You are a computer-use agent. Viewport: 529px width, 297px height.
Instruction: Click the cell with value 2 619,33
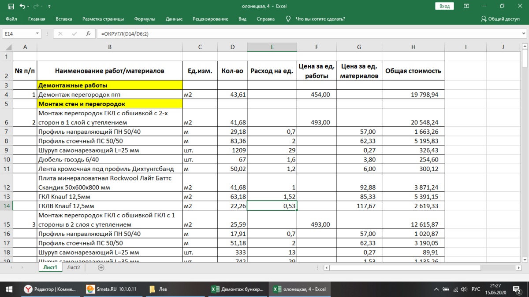point(413,205)
